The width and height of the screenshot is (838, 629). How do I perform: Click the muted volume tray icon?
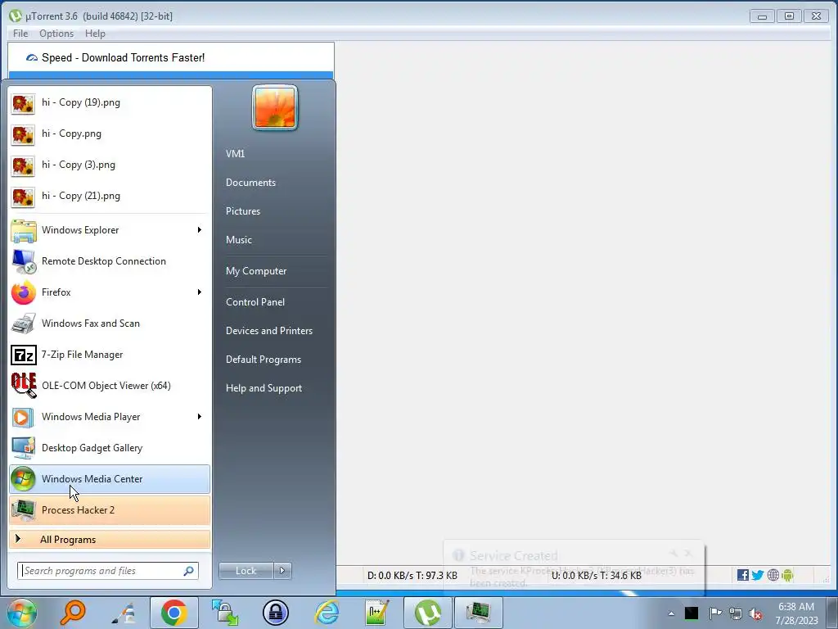click(755, 613)
